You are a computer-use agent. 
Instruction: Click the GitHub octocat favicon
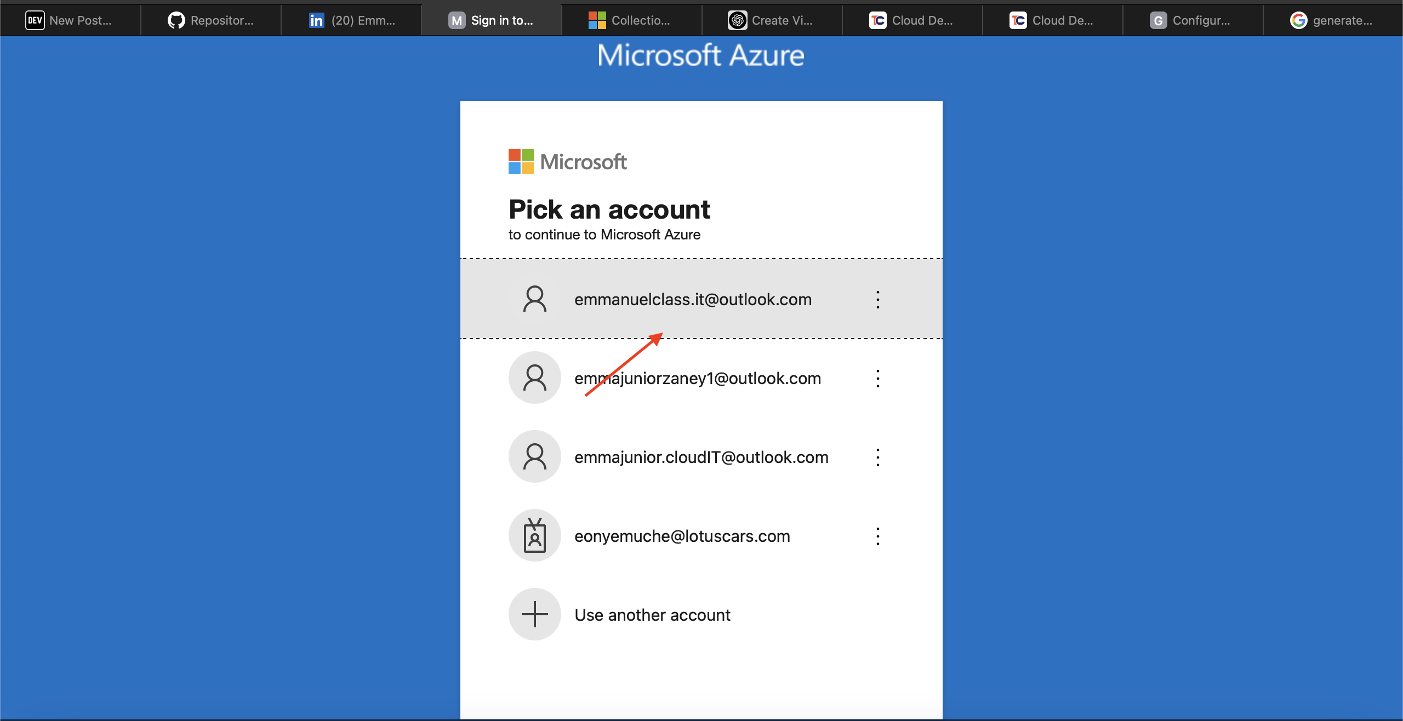(176, 20)
